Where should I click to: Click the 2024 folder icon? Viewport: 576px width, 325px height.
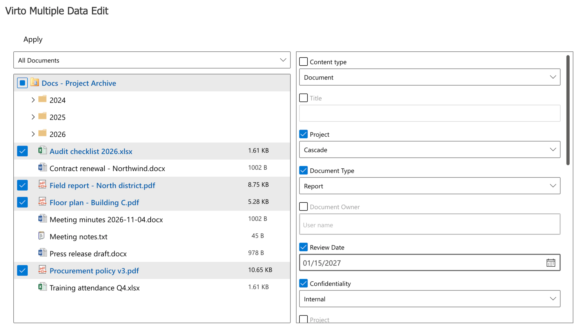42,99
